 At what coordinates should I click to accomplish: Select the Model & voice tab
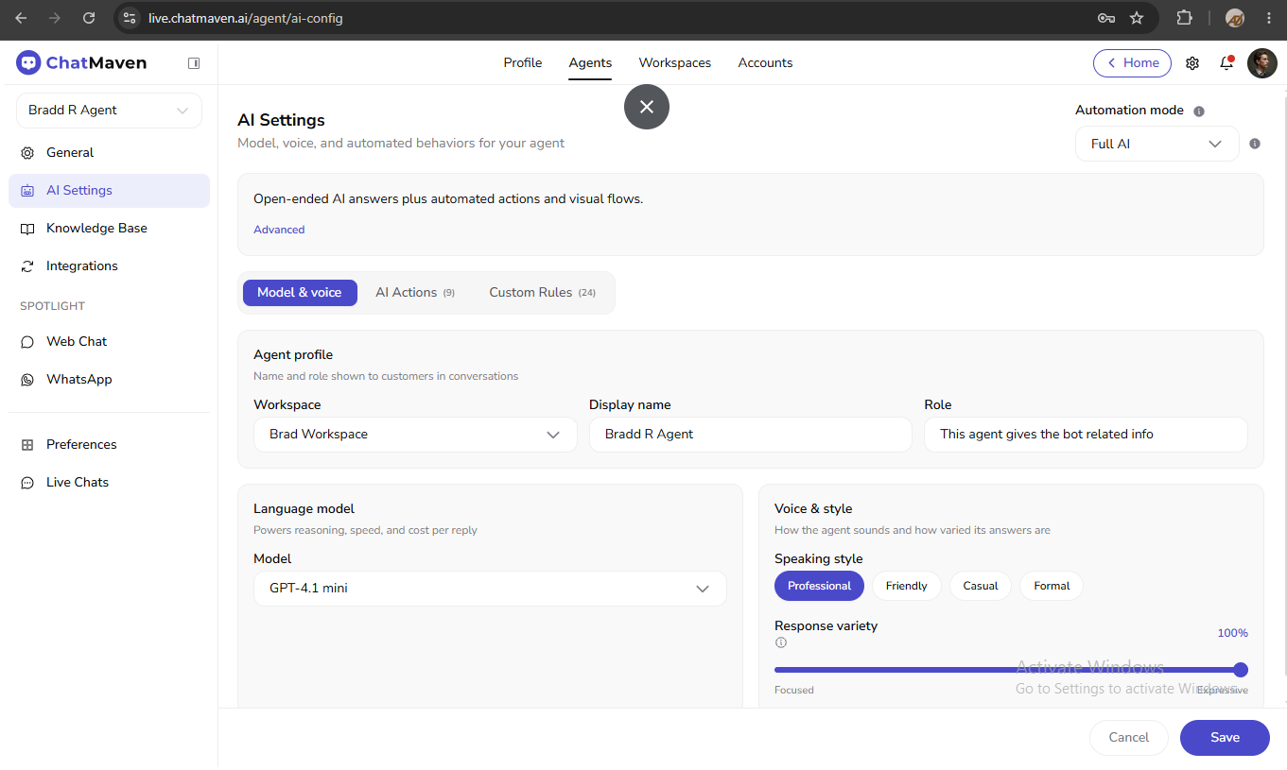point(300,292)
